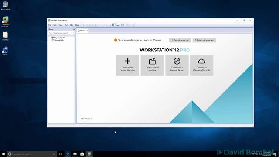Open the Edit menu
Screen dimensions: 279x157
coord(55,25)
